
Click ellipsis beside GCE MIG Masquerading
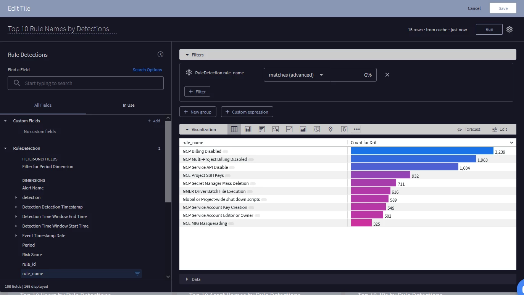(231, 224)
